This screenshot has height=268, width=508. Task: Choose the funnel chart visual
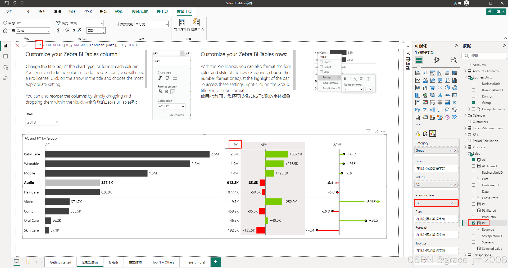point(433,88)
